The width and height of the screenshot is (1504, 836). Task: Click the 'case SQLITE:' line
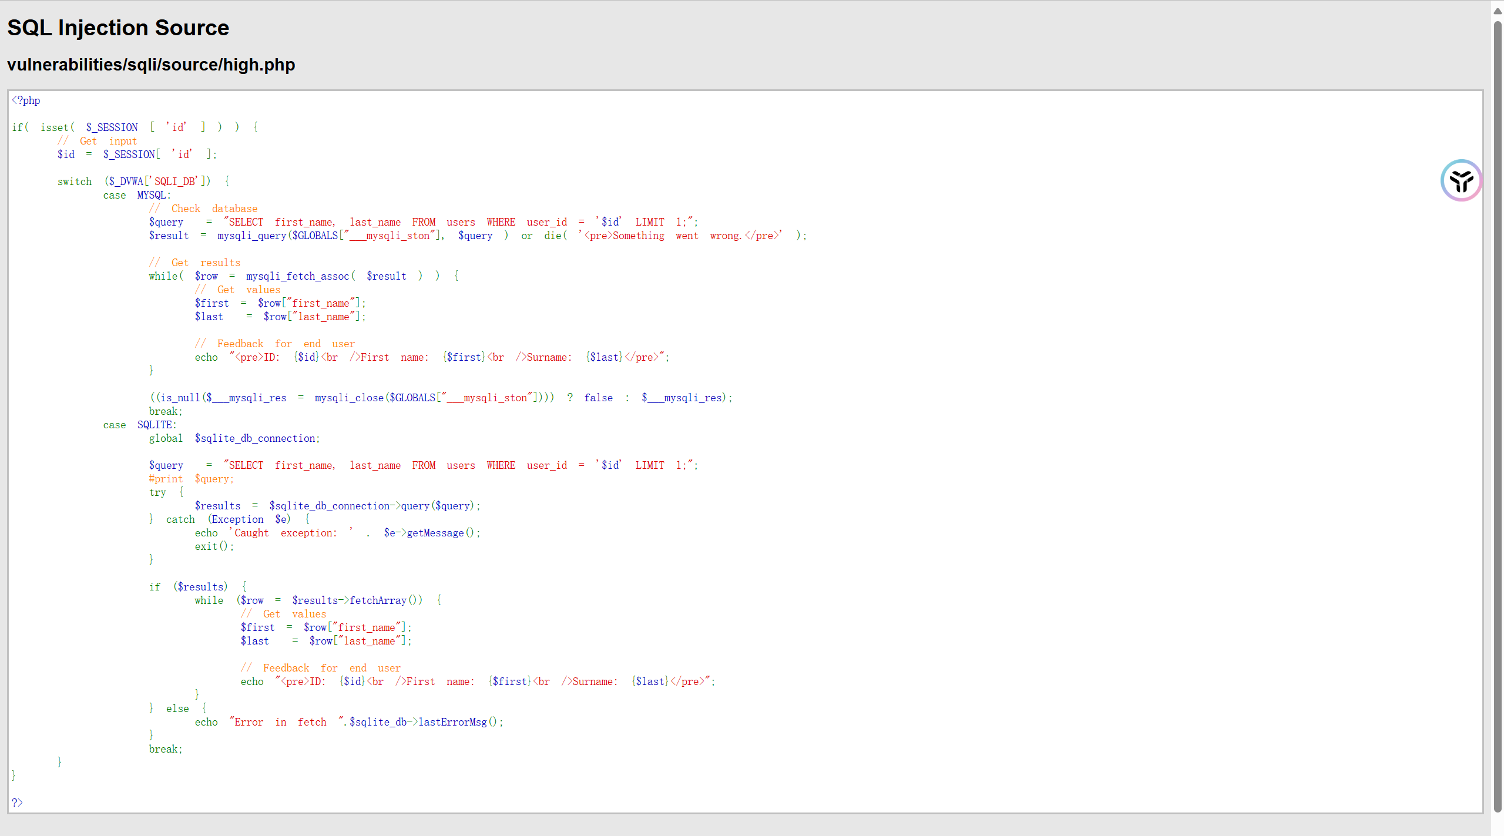point(140,425)
